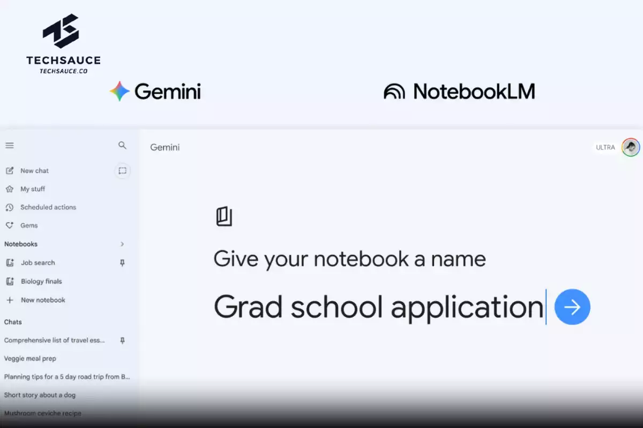Click the Scheduled actions clock icon
This screenshot has height=428, width=643.
[10, 207]
